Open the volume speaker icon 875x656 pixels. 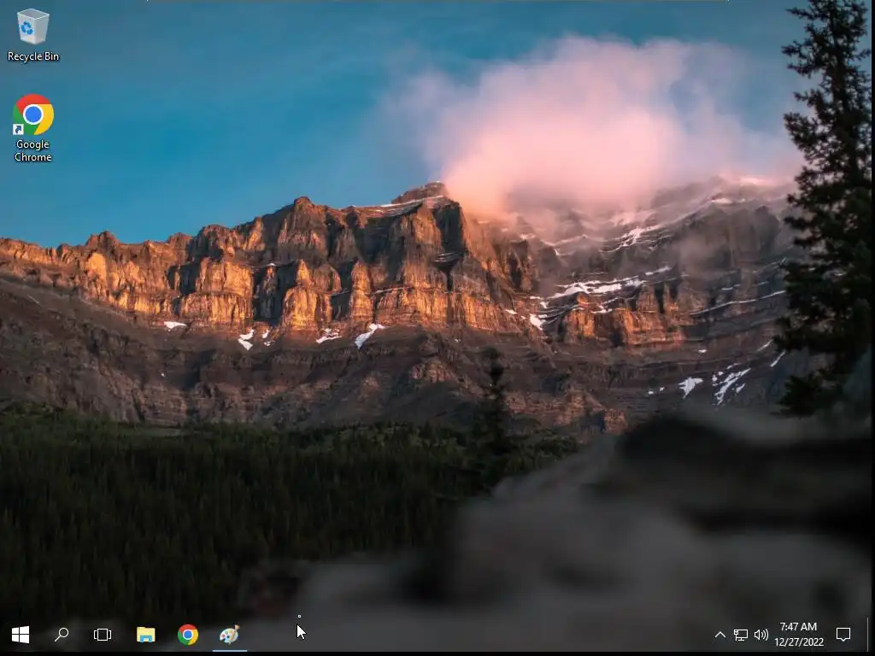coord(760,635)
